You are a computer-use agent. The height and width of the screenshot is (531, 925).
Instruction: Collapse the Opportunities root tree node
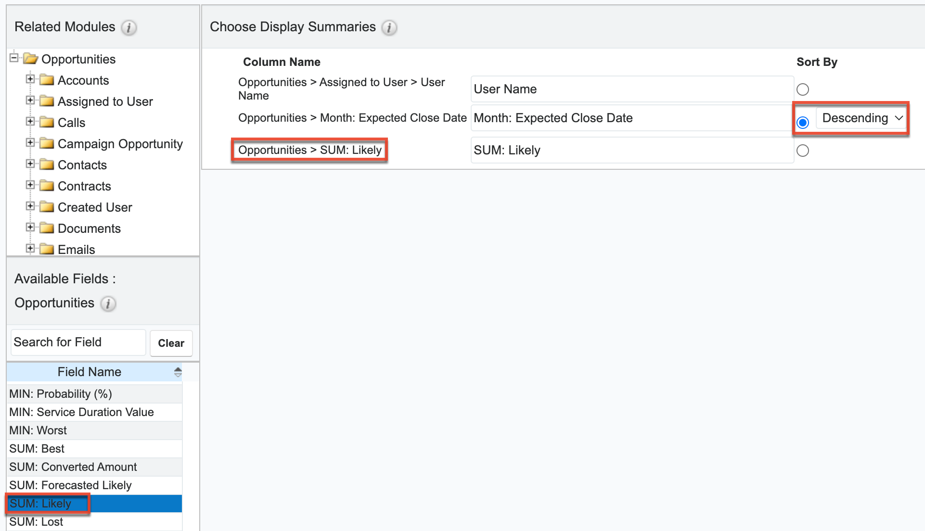(14, 58)
